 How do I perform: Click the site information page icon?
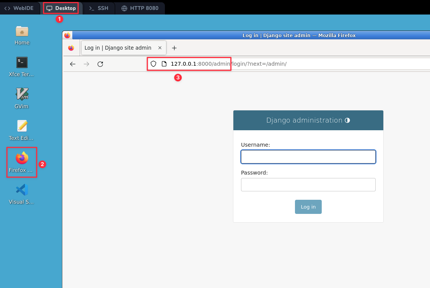pyautogui.click(x=164, y=64)
